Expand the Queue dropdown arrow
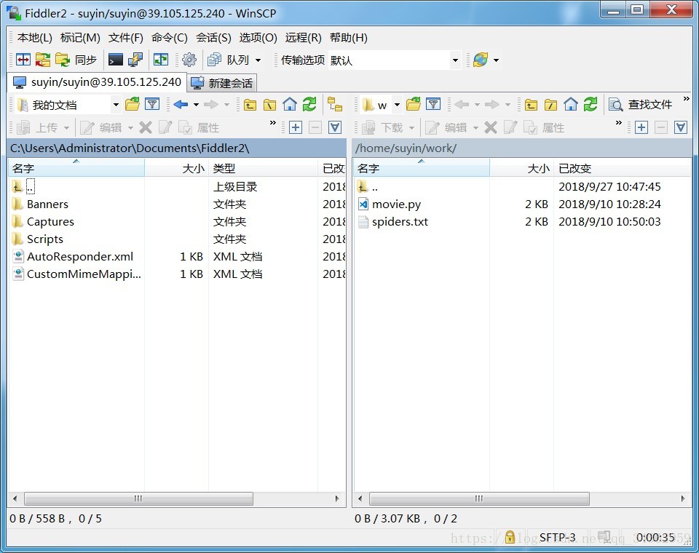The width and height of the screenshot is (699, 553). pos(258,60)
